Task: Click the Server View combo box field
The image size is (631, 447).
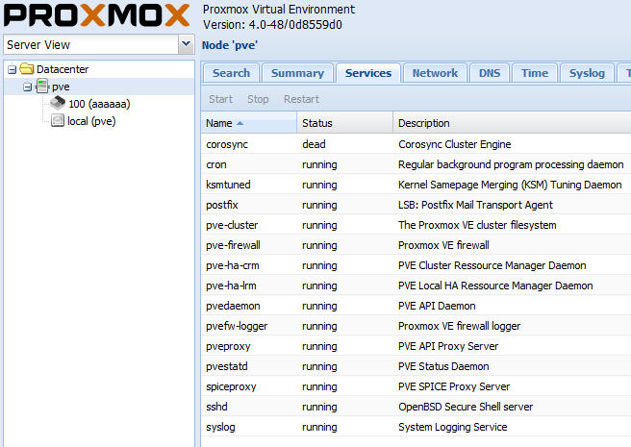Action: click(x=91, y=44)
